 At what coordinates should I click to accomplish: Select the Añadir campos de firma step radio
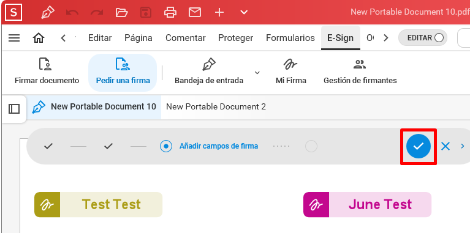click(x=166, y=146)
